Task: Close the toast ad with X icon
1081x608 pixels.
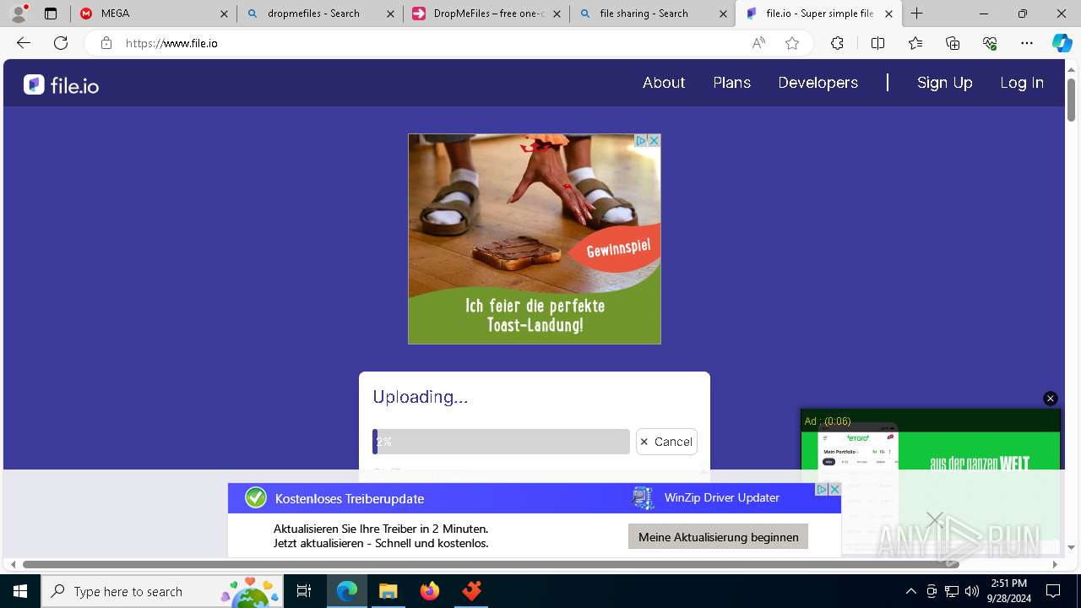Action: coord(654,141)
